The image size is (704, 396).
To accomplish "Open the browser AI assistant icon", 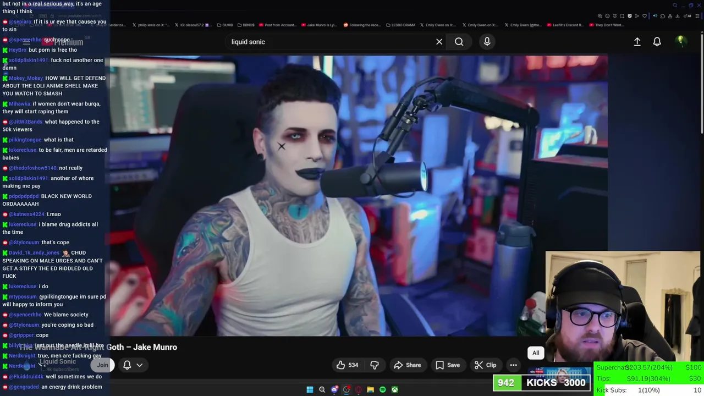I will pos(687,16).
